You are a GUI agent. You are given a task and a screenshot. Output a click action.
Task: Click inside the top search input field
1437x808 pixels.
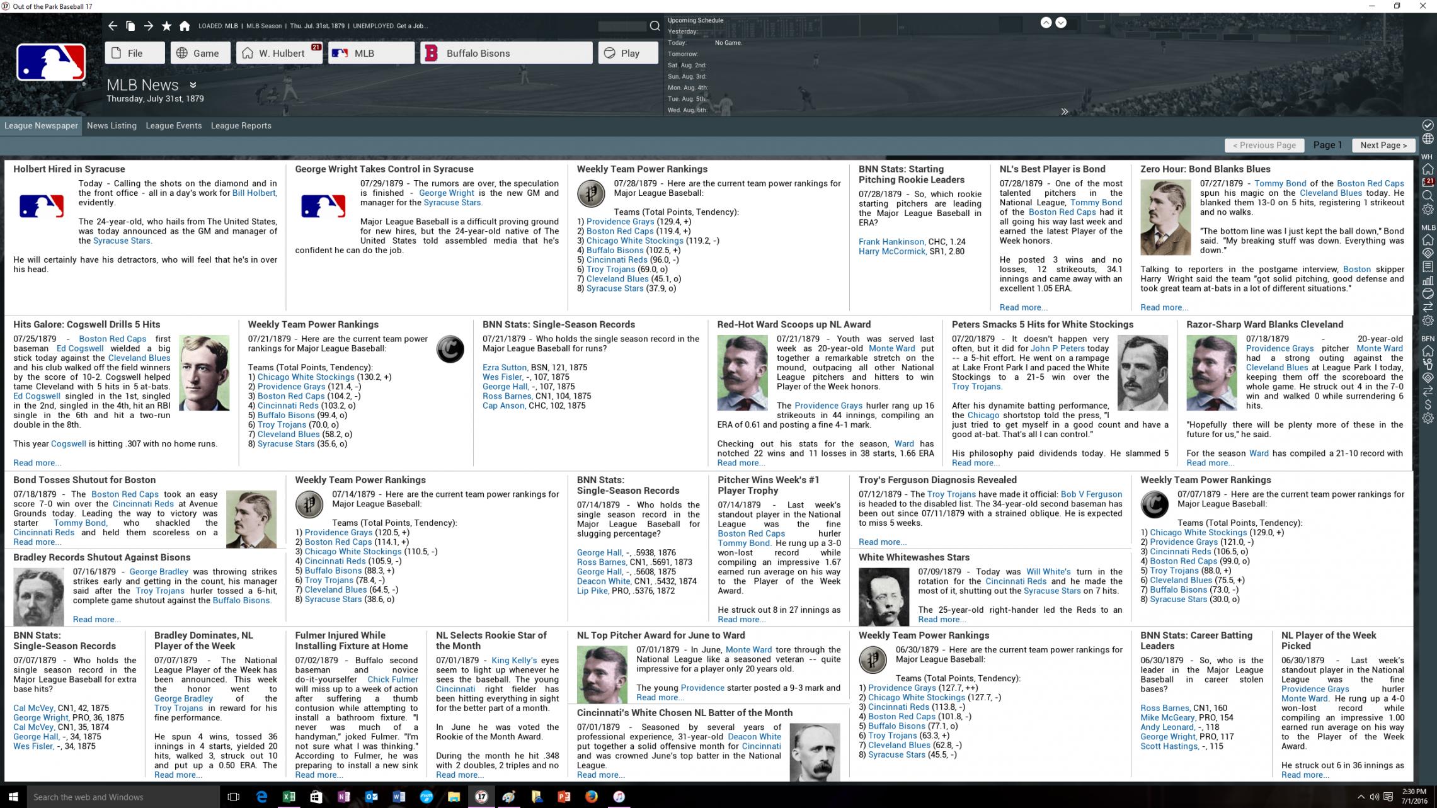[x=621, y=26]
